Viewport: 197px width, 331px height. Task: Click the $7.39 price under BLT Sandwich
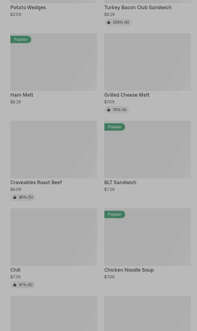point(110,189)
